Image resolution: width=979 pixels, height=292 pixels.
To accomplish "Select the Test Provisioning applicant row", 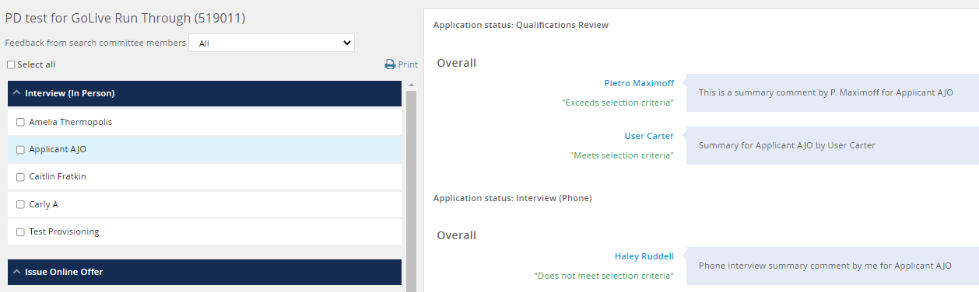I will [205, 232].
